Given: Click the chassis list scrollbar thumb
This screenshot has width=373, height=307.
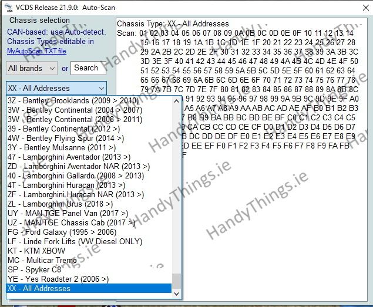Looking at the screenshot, I should click(176, 281).
